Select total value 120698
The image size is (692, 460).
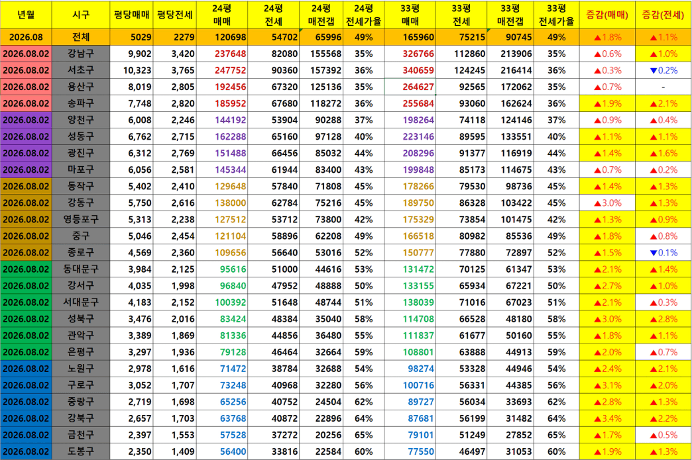click(x=222, y=38)
